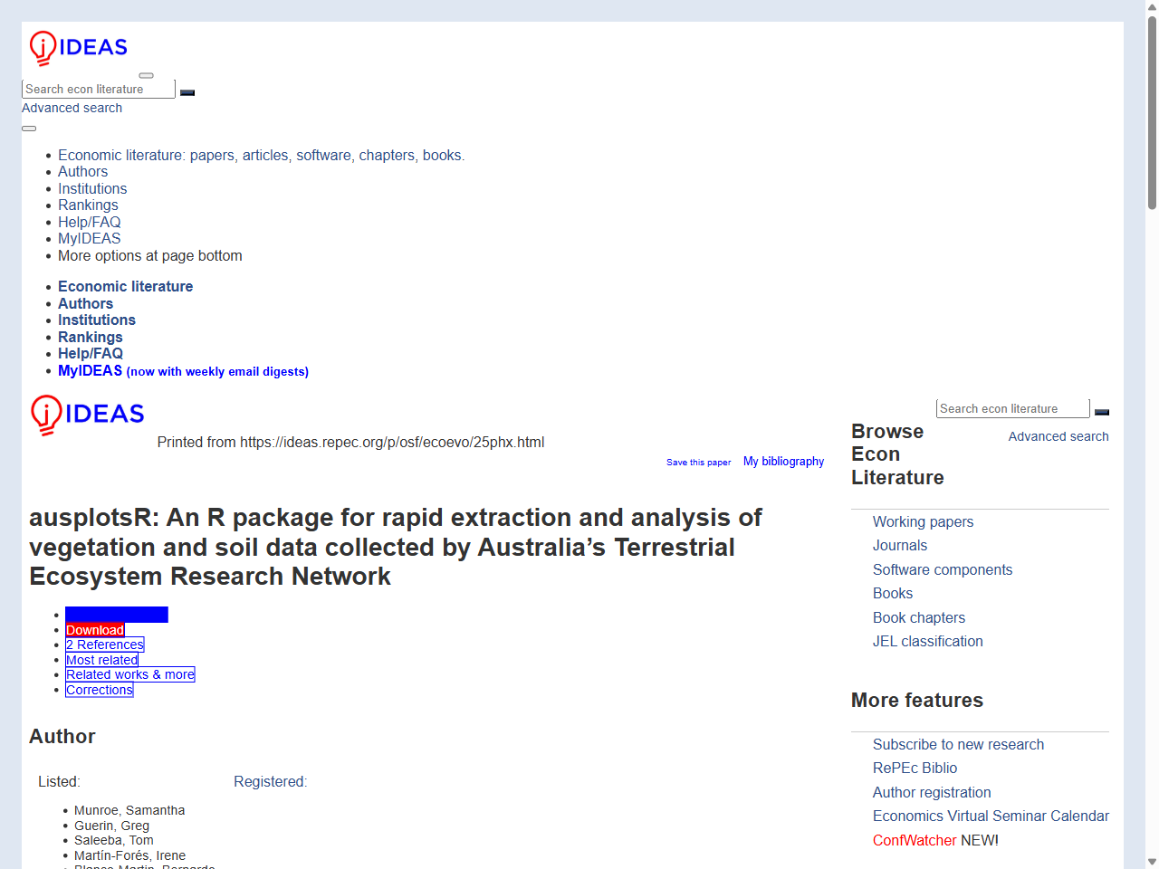Browse Working papers in the sidebar

(923, 521)
